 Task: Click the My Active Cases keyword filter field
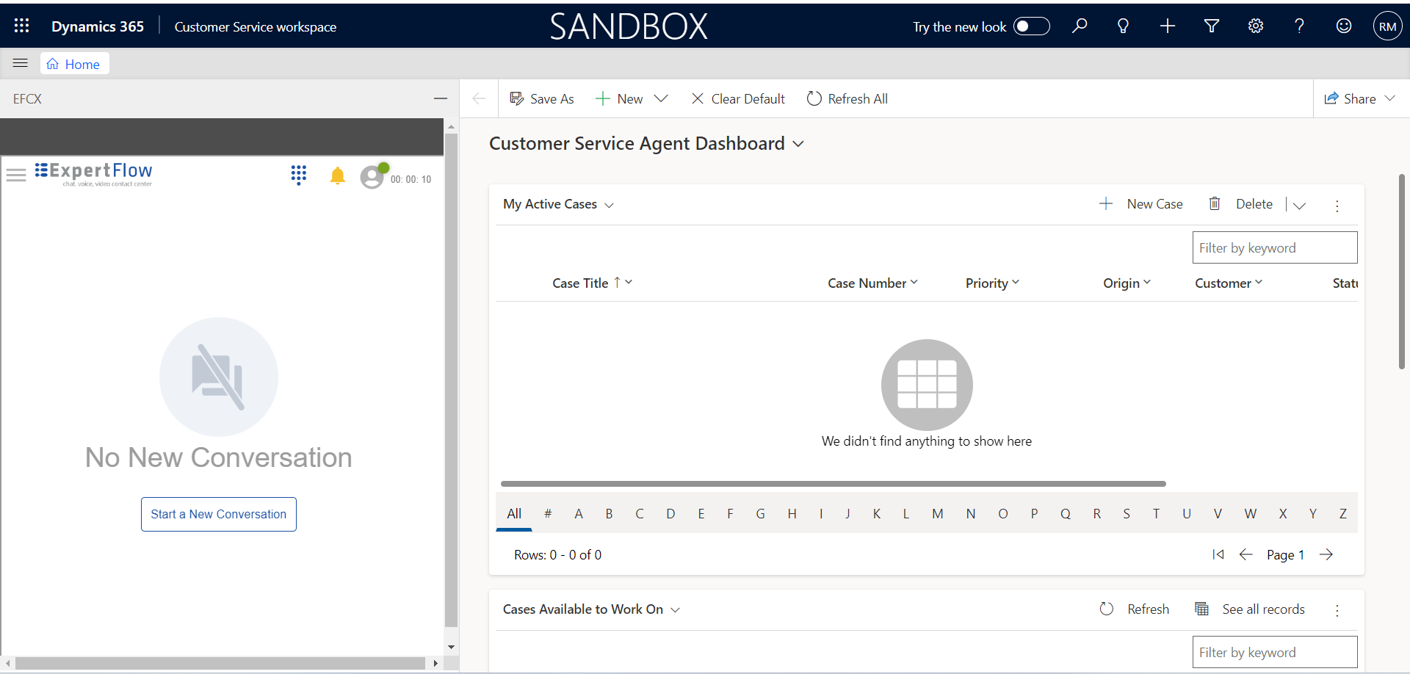click(1274, 248)
